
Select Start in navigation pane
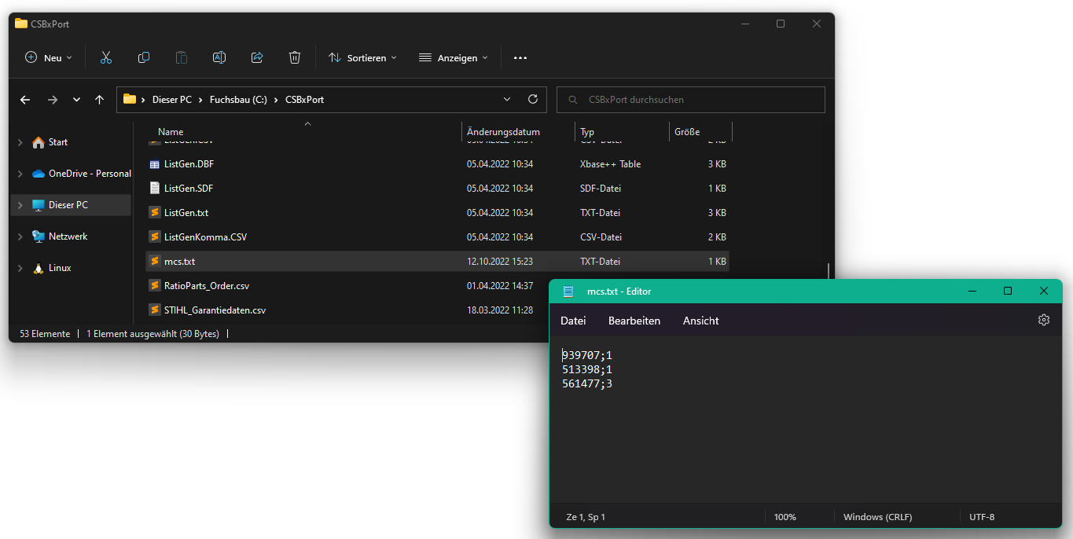tap(58, 142)
